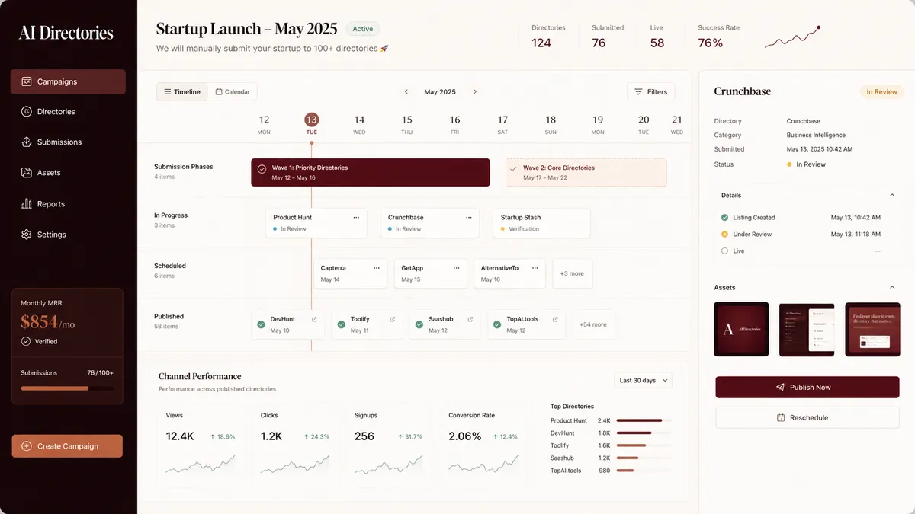Viewport: 915px width, 514px height.
Task: Select Wave 1: Priority Directories bar
Action: pos(371,172)
